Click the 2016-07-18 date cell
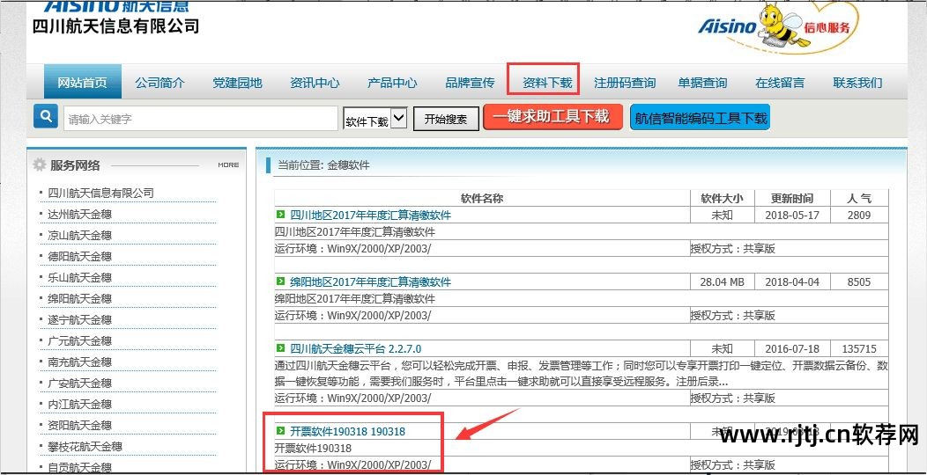 [x=792, y=348]
